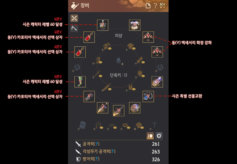Click the 공격력 question mark help link
This screenshot has height=164, width=237.
point(97,144)
